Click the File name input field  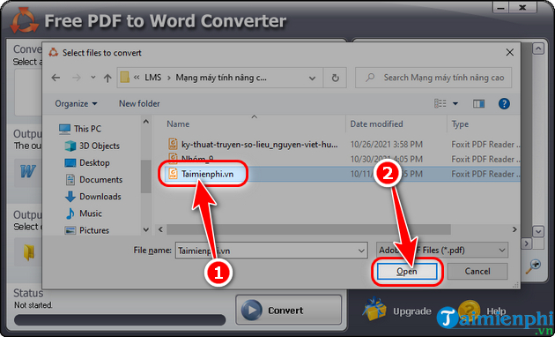(271, 251)
